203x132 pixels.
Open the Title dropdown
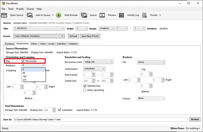39,28
